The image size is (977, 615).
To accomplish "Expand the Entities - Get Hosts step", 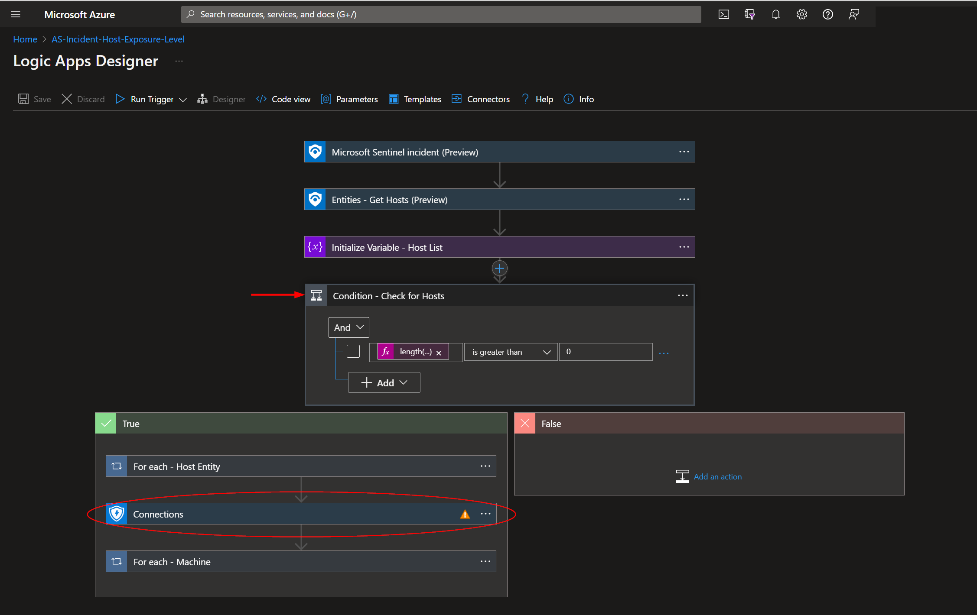I will point(500,199).
